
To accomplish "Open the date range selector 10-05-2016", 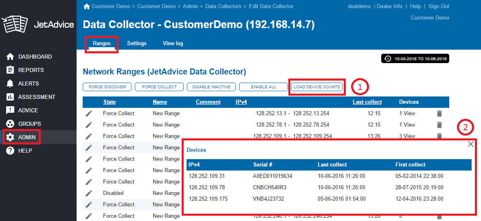I will (415, 59).
